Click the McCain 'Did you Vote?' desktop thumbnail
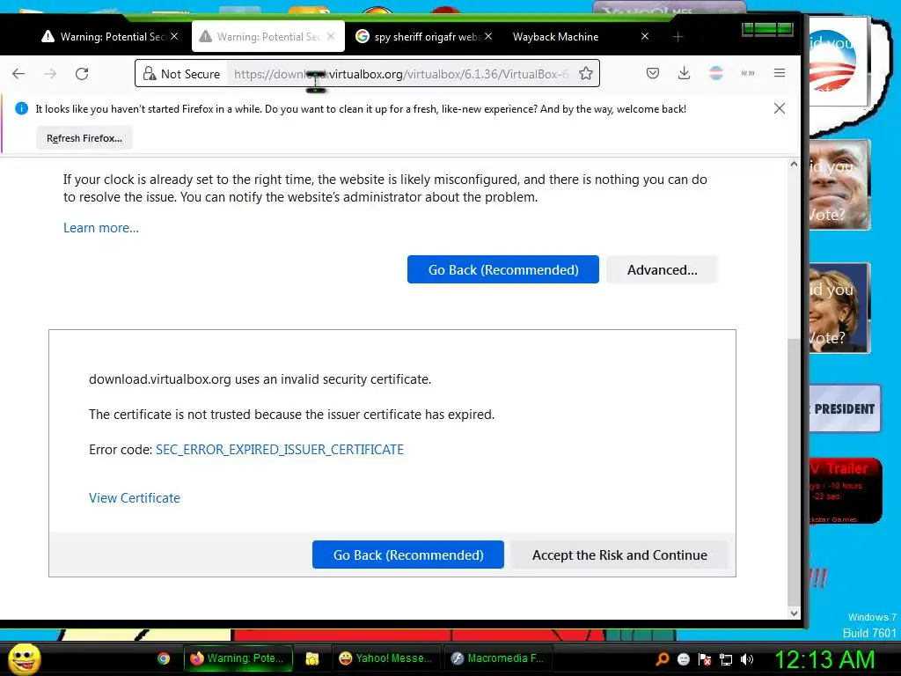Image resolution: width=901 pixels, height=676 pixels. pyautogui.click(x=839, y=185)
